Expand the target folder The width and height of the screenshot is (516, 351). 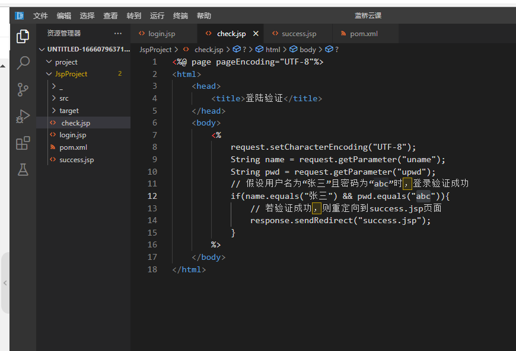[68, 111]
